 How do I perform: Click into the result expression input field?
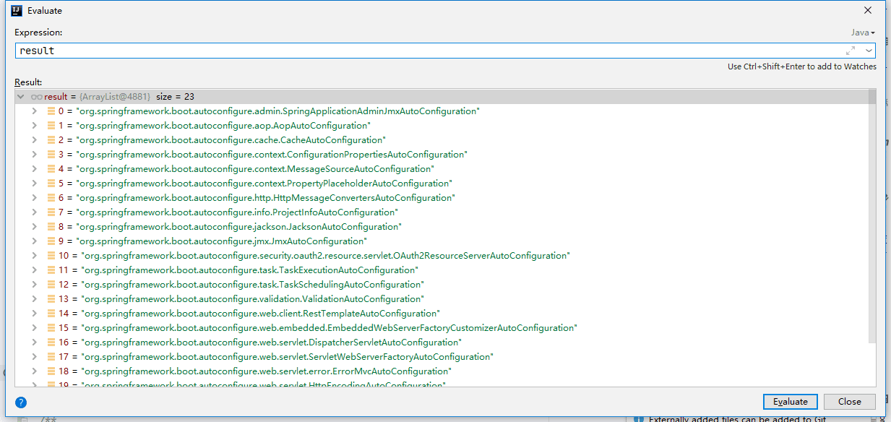click(x=426, y=51)
